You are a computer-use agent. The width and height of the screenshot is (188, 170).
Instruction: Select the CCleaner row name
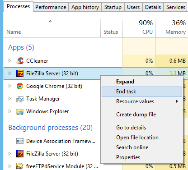pos(37,61)
